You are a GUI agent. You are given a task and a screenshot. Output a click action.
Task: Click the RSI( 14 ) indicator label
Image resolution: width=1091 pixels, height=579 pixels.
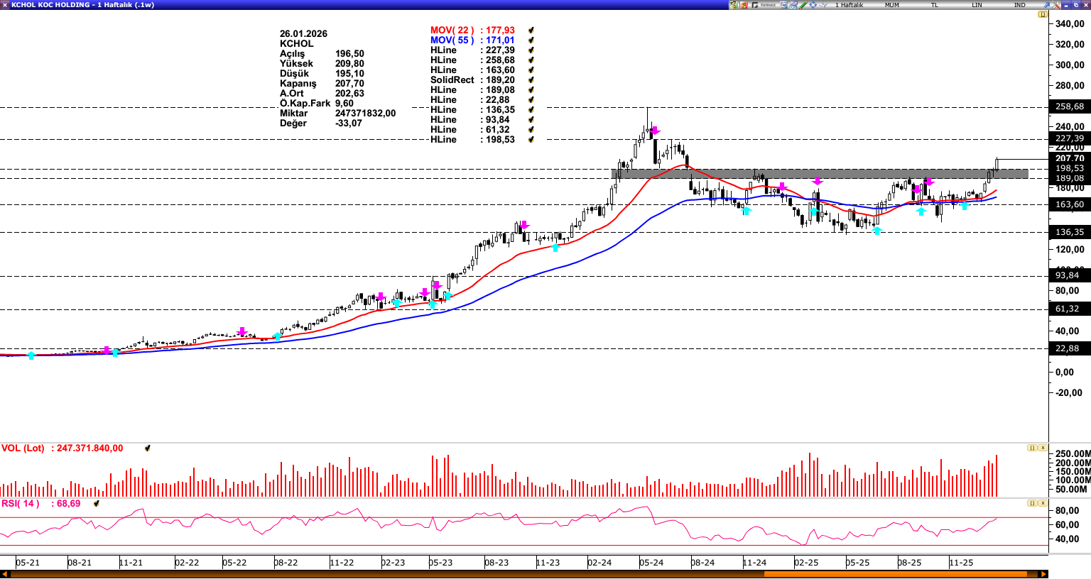point(20,504)
